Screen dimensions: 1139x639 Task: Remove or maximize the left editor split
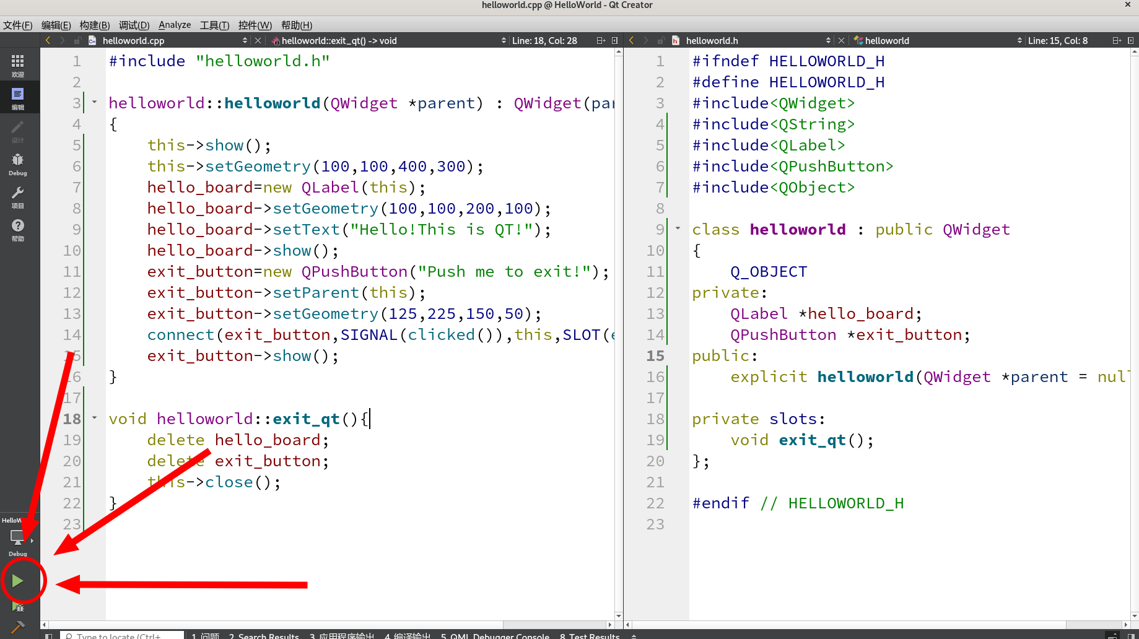[614, 40]
